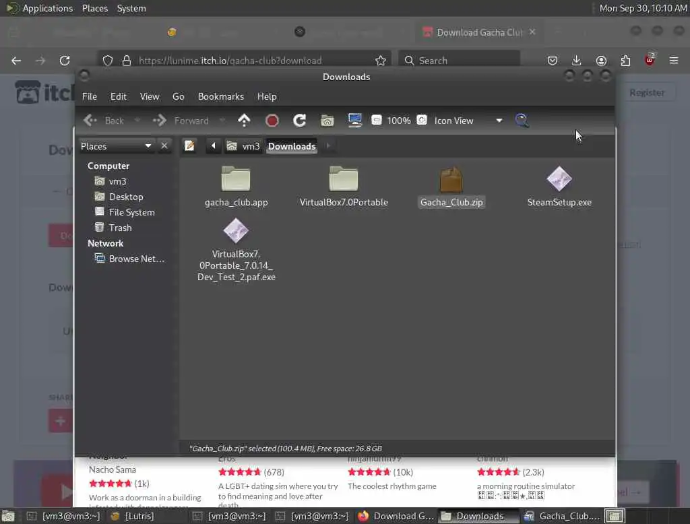
Task: Close the Download Gacha Club tab
Action: click(x=532, y=32)
